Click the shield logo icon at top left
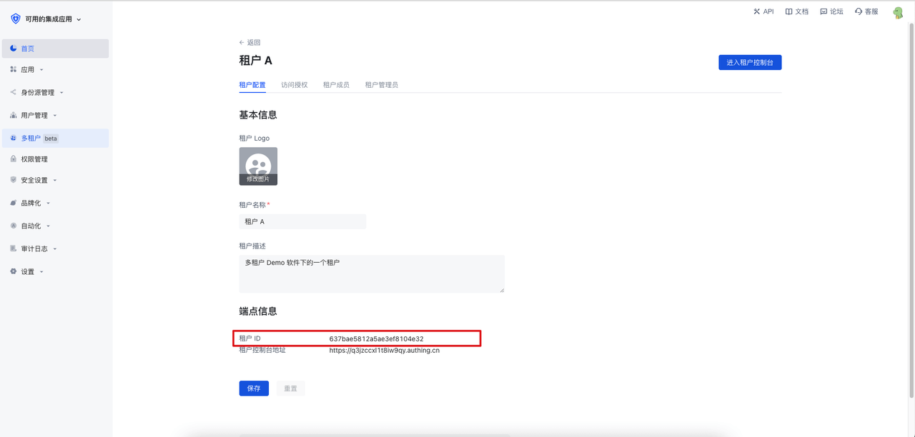The height and width of the screenshot is (437, 915). (16, 19)
